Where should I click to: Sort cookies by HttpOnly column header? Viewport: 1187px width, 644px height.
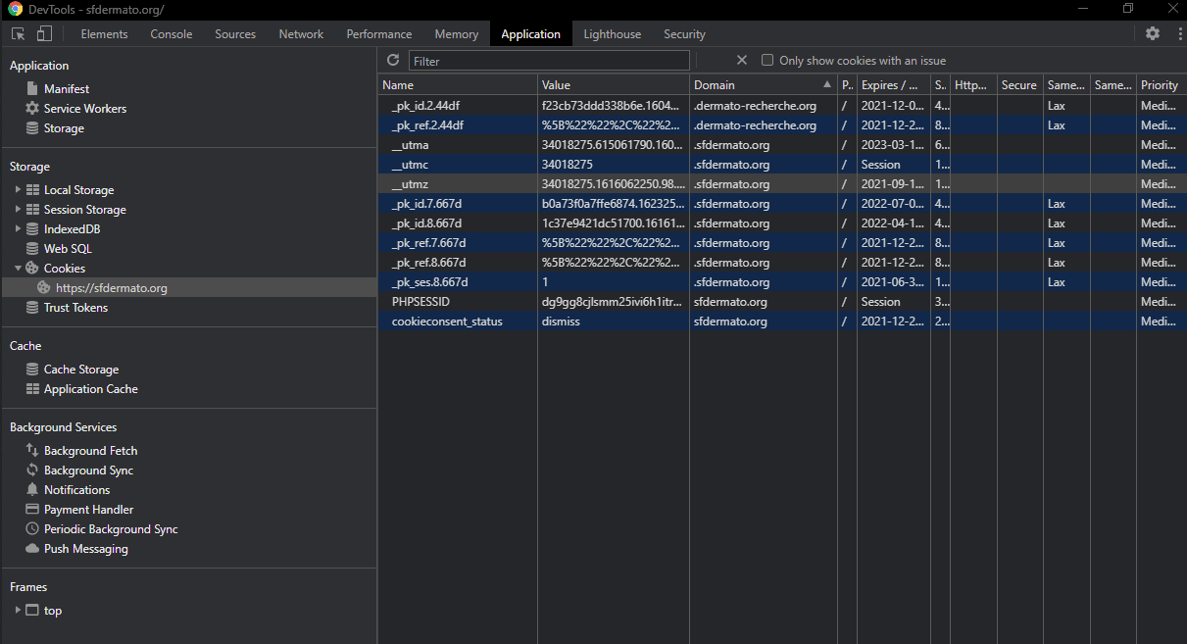click(973, 84)
